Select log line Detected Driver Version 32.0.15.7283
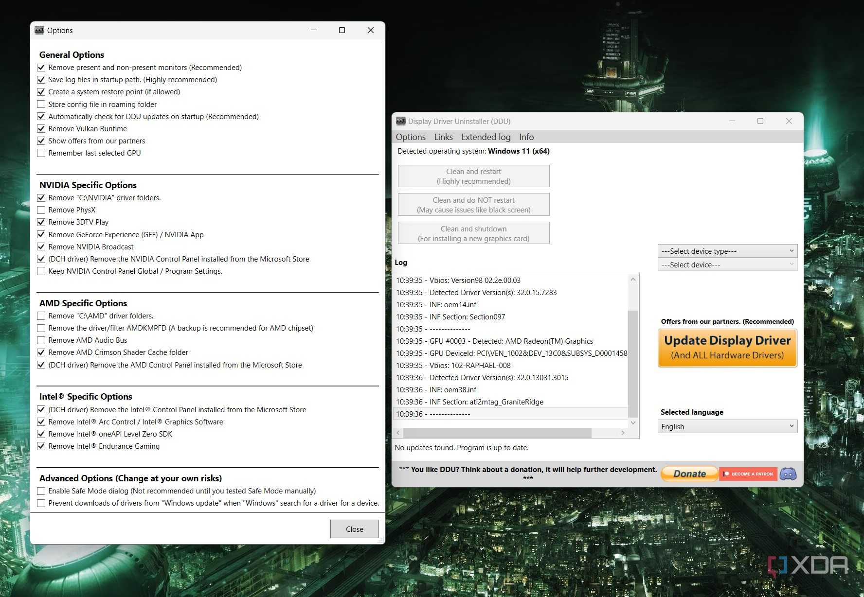Viewport: 864px width, 597px height. coord(510,293)
